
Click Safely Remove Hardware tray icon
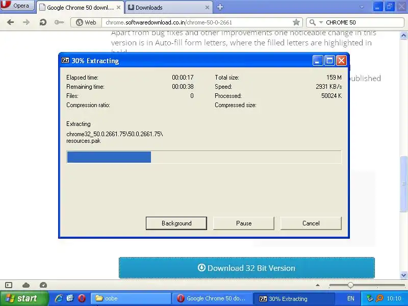370,298
